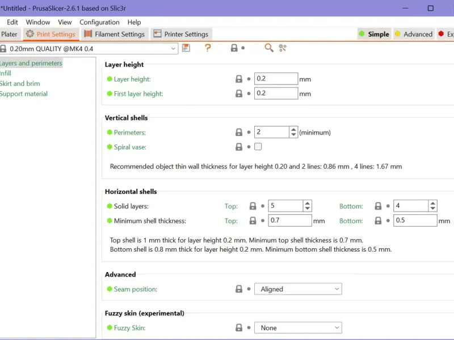Click the lock icon left of preset name

[x=3, y=49]
